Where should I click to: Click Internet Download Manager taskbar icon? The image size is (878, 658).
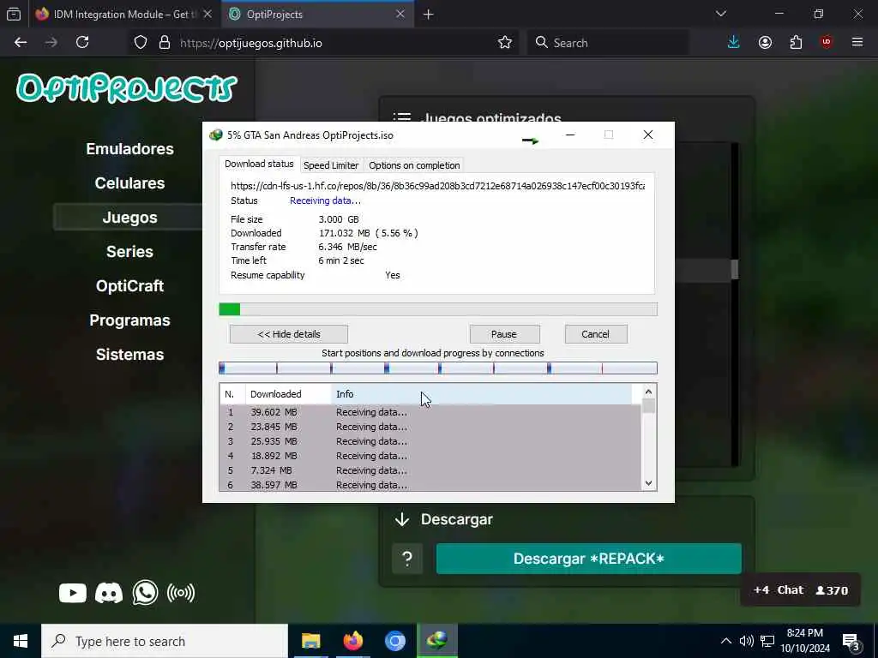click(436, 641)
